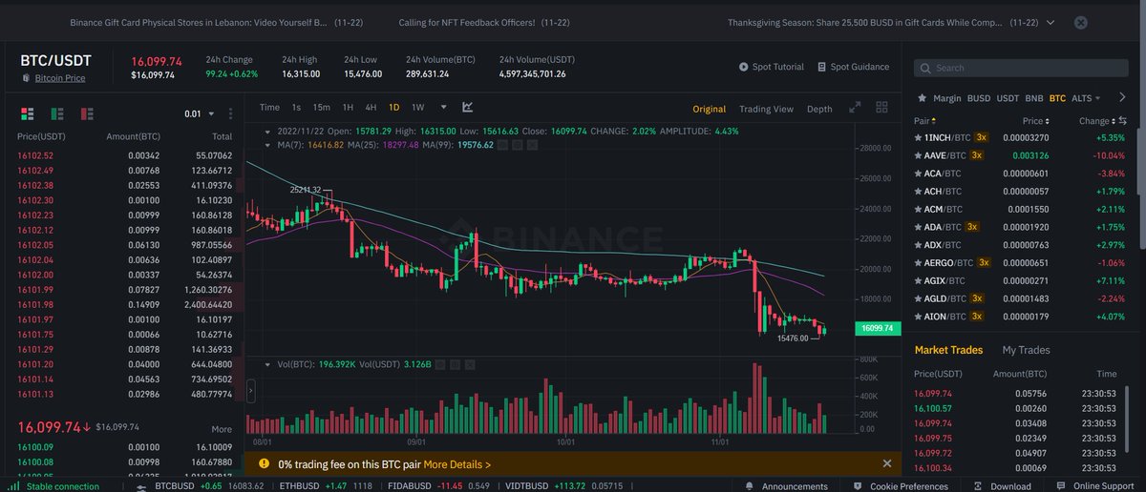Switch Change column to volume toggle icon

click(x=1122, y=121)
